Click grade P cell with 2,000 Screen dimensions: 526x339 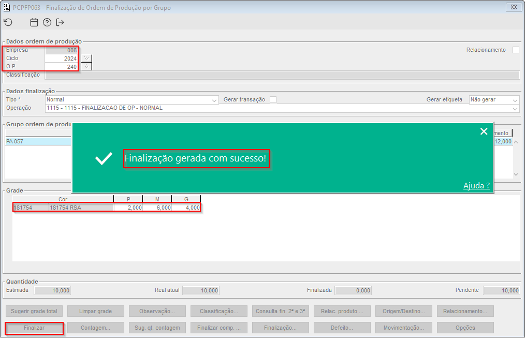point(128,208)
